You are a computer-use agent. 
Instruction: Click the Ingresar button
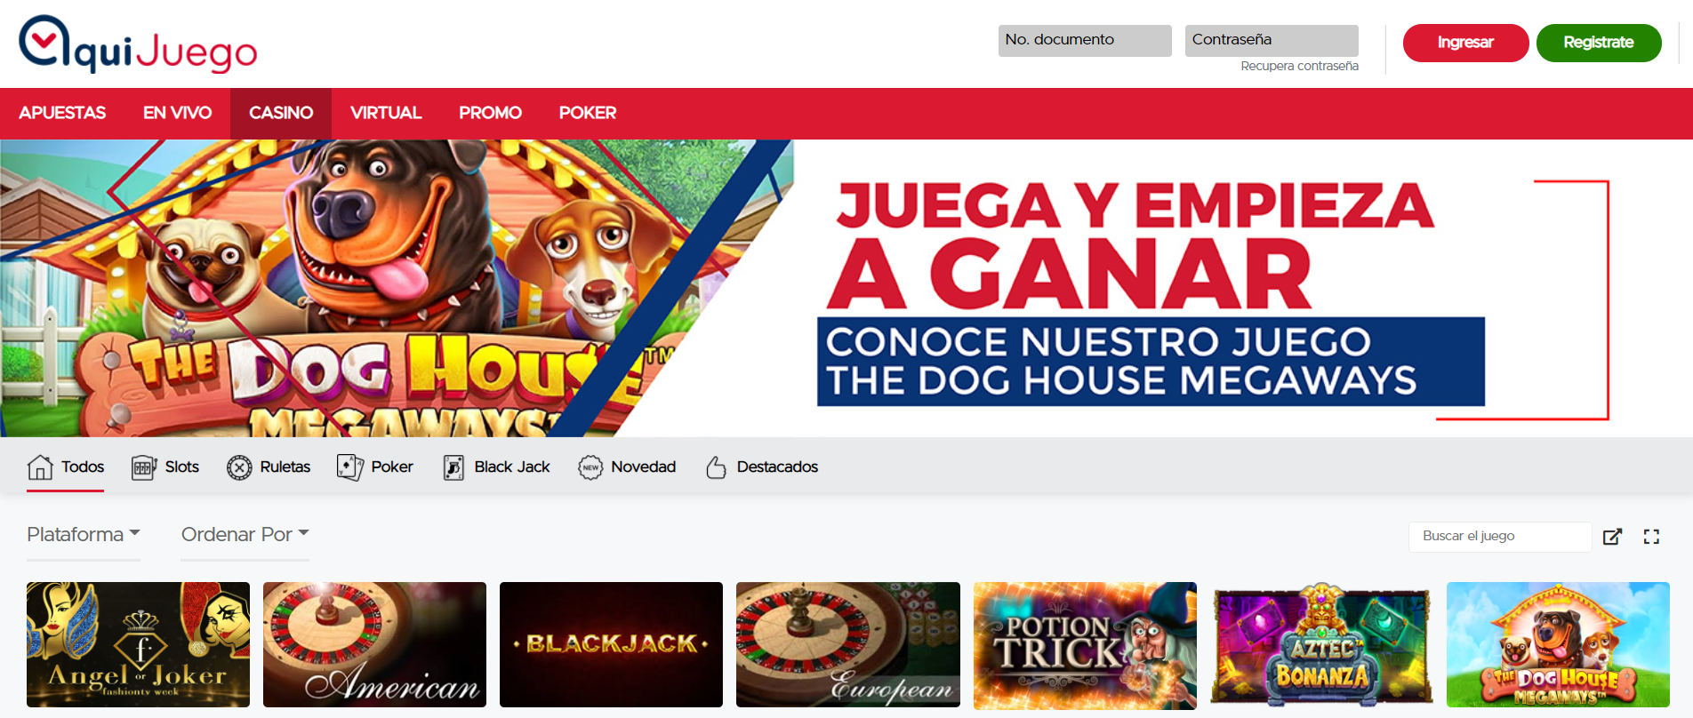pyautogui.click(x=1465, y=43)
